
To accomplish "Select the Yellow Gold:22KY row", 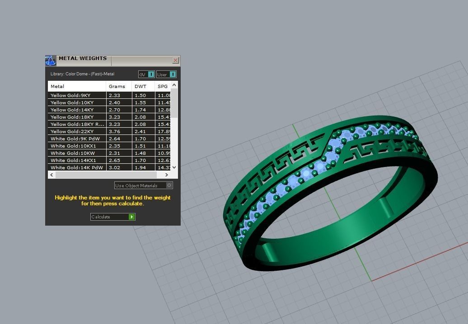I will tap(109, 131).
